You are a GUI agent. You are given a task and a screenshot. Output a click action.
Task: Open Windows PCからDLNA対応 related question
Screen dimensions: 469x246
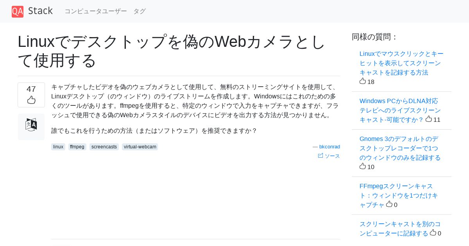point(400,110)
